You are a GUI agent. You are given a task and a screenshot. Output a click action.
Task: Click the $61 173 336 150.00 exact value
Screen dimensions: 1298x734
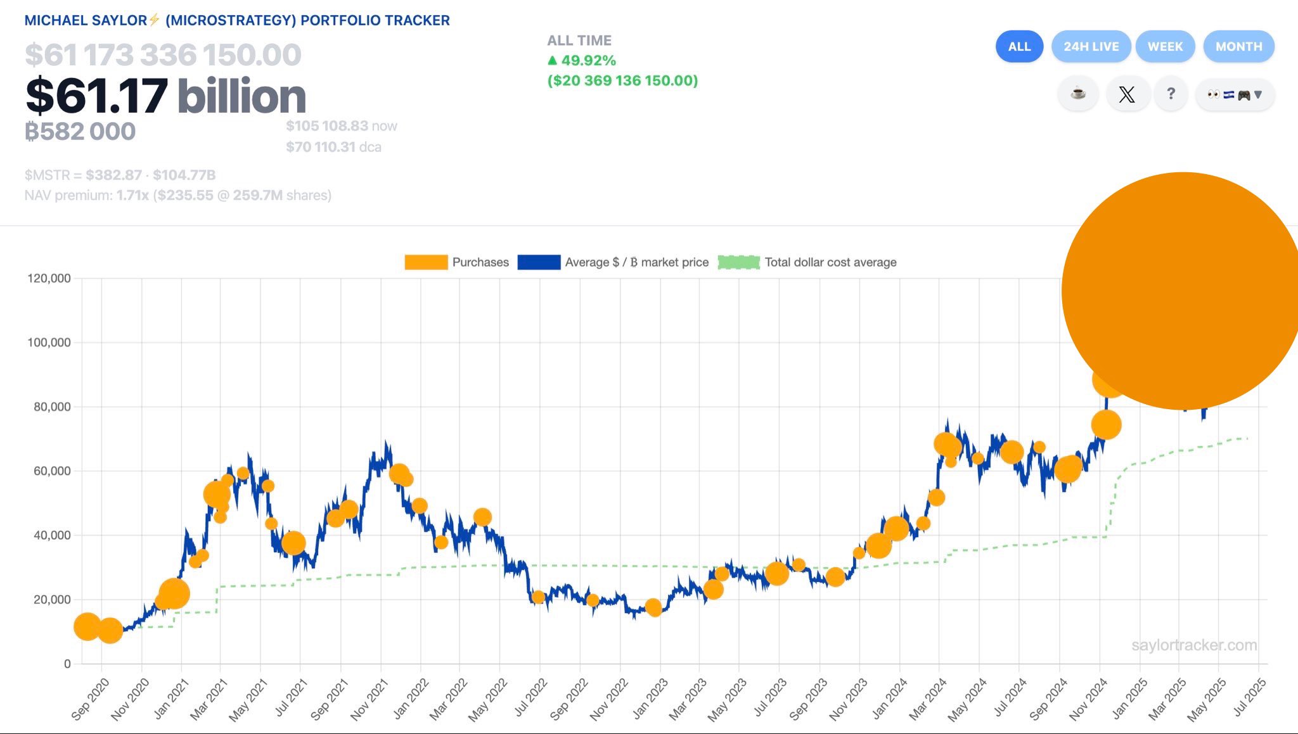tap(163, 54)
